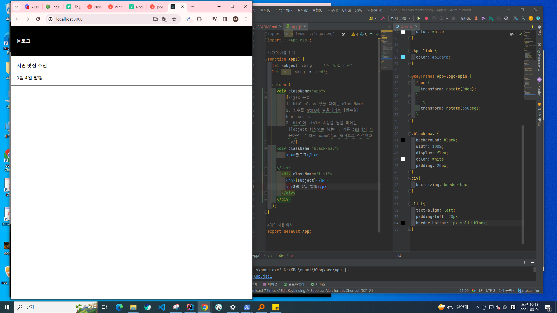Viewport: 557px width, 313px height.
Task: Click the build hammer icon in IDE toolbar
Action: (383, 18)
